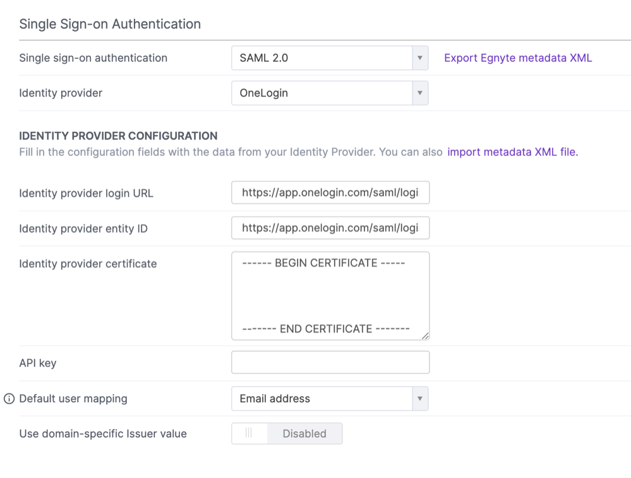Click inside the identity provider certificate textarea
This screenshot has width=631, height=478.
click(x=330, y=296)
